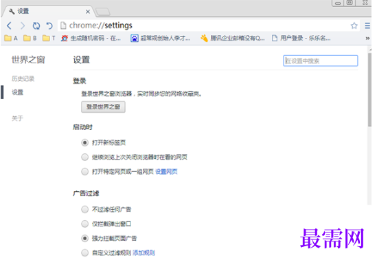
Task: Open a new tab
Action: (x=103, y=12)
